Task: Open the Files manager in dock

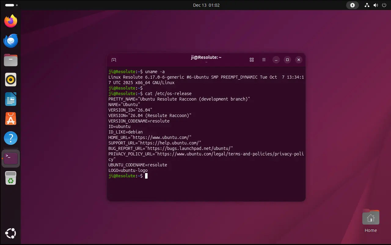Action: point(11,60)
